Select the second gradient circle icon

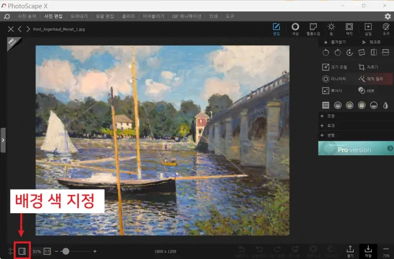click(x=350, y=105)
